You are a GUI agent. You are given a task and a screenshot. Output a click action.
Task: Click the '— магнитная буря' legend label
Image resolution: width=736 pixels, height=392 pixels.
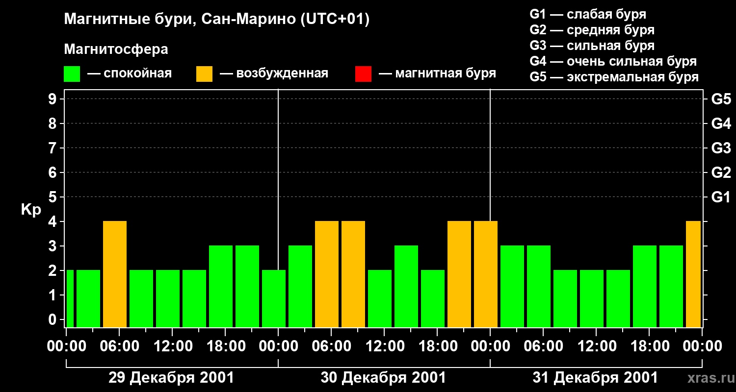437,74
